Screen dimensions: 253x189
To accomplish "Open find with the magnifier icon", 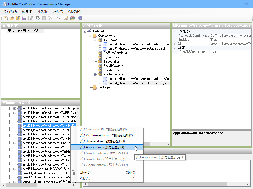I will tap(58, 18).
